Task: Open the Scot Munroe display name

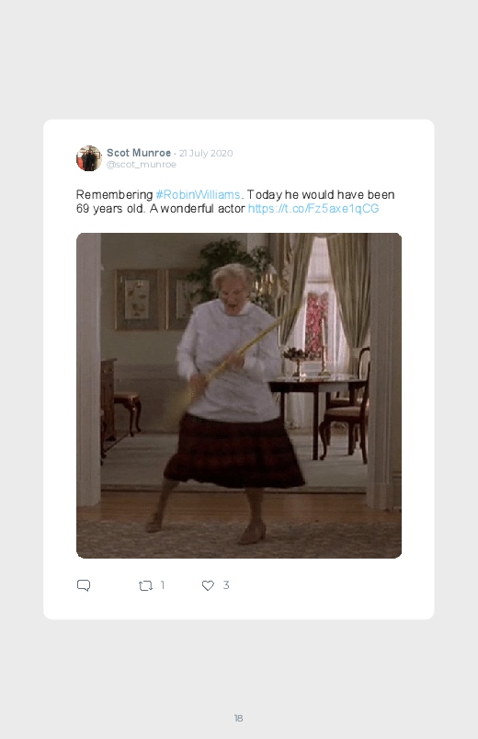Action: coord(139,153)
